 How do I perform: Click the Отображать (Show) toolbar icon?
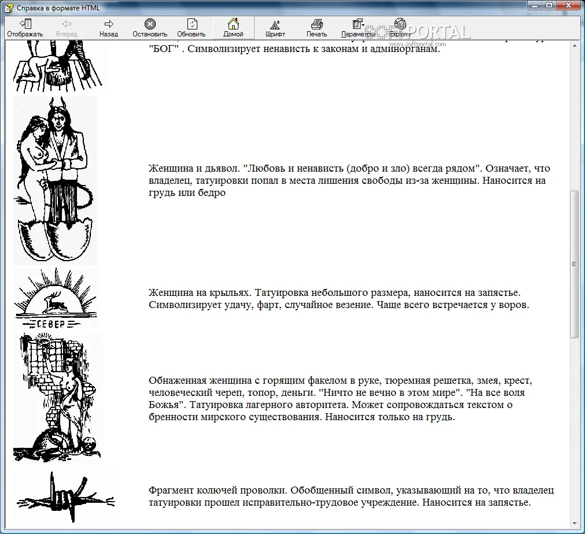coord(25,28)
